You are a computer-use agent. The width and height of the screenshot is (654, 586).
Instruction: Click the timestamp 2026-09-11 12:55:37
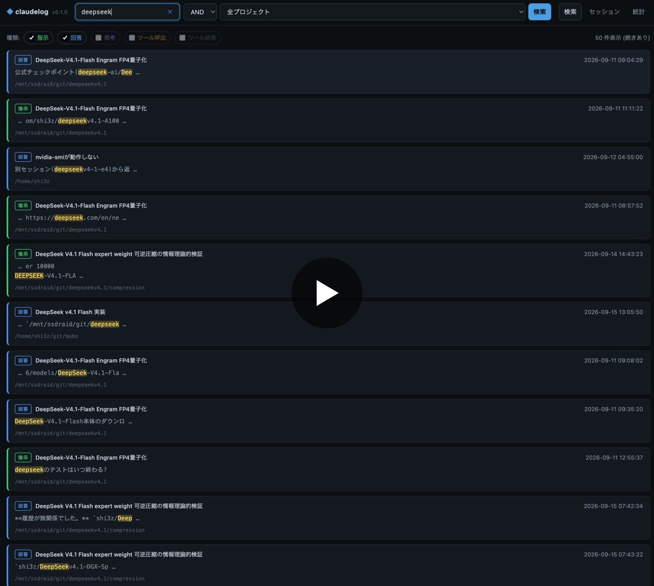(x=614, y=457)
